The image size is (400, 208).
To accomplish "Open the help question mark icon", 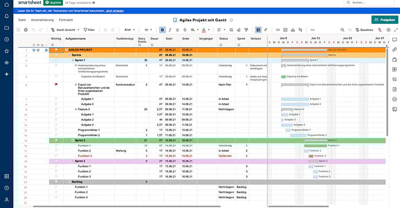I will [7, 188].
